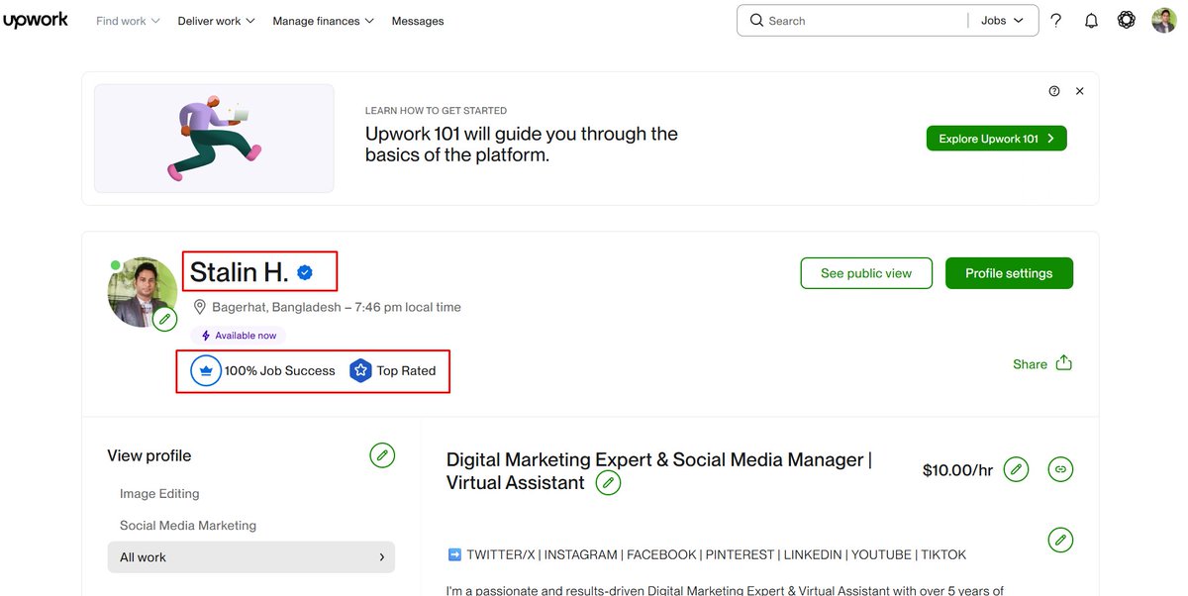Click the Upwork logo
This screenshot has height=596, width=1188.
[36, 20]
